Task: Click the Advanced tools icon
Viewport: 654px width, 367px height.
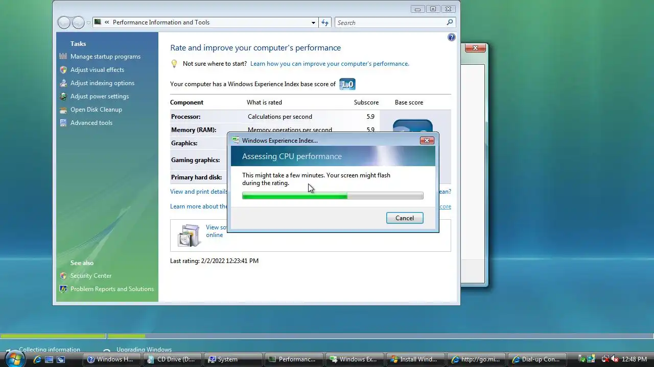Action: coord(63,123)
